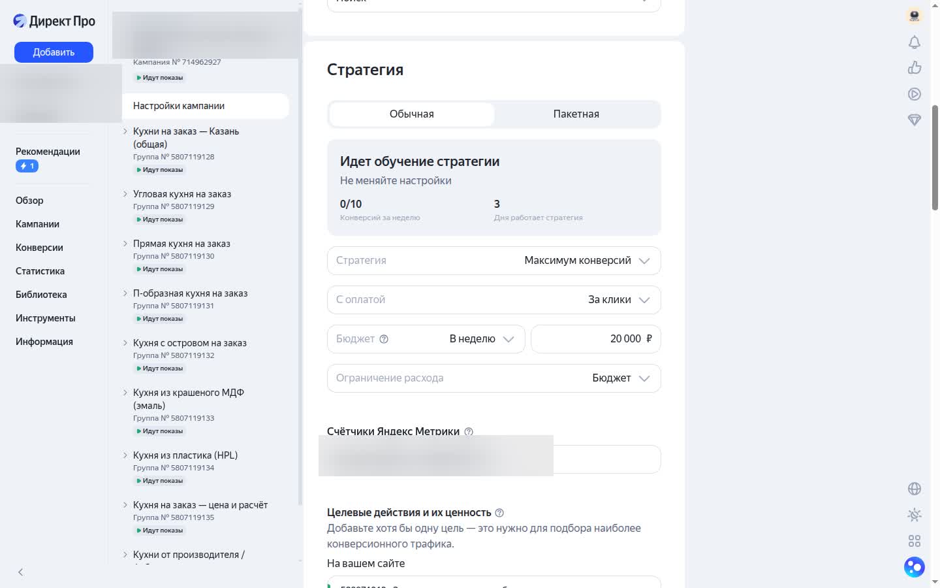Click the Добавить button

[x=54, y=52]
